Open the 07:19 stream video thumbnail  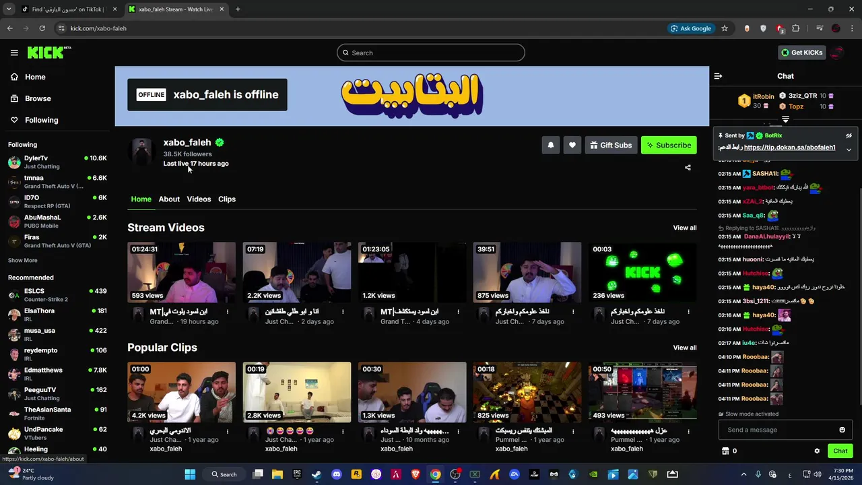(x=297, y=272)
